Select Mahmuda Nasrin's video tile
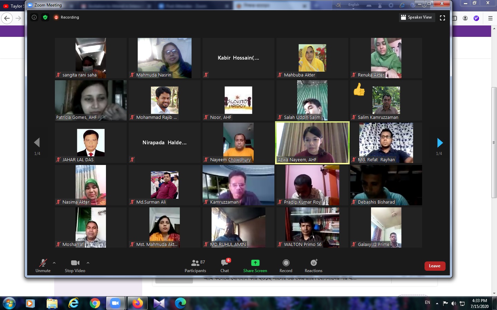Image resolution: width=497 pixels, height=310 pixels. 165,58
